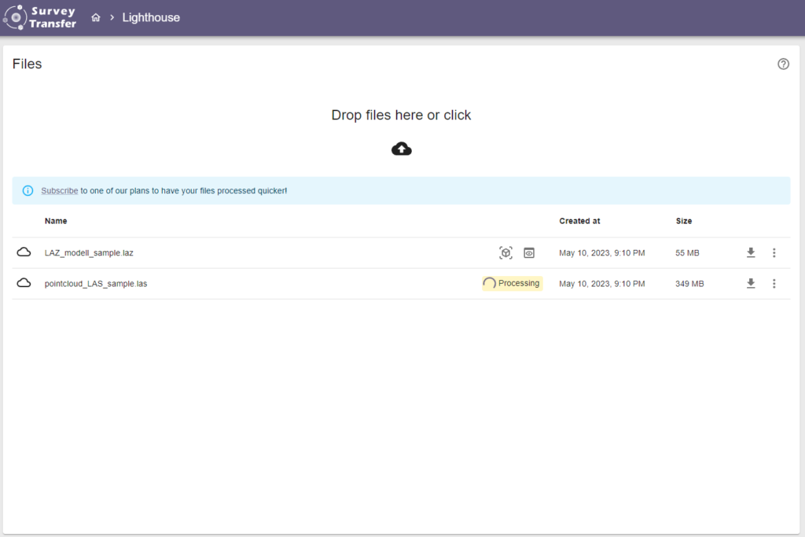
Task: Expand more options for pointcloud_LAS_sample.las
Action: (x=774, y=283)
